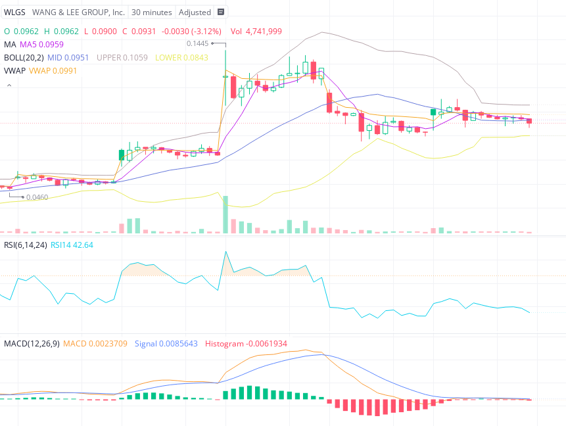Click the Histogram -0.0061934 value
This screenshot has height=426, width=566.
[x=246, y=344]
